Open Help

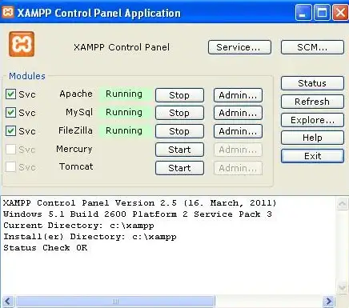(x=312, y=138)
